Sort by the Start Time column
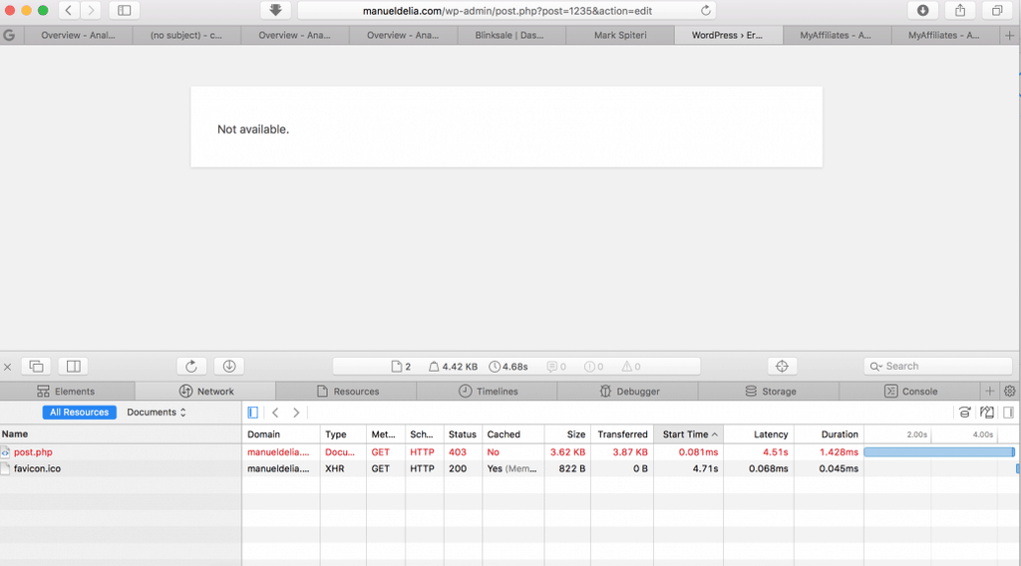This screenshot has height=566, width=1021. [x=689, y=434]
